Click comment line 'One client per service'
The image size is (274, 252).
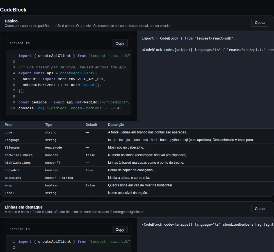tap(75, 67)
